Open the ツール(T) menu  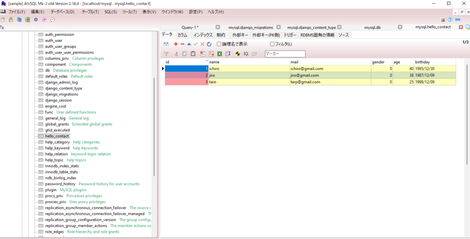point(129,12)
